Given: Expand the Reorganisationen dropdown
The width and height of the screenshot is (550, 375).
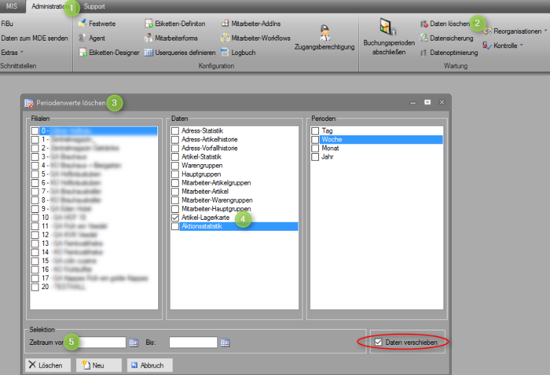Looking at the screenshot, I should [x=516, y=31].
